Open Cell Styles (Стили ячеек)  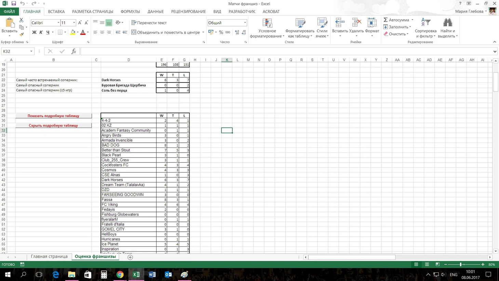[322, 28]
